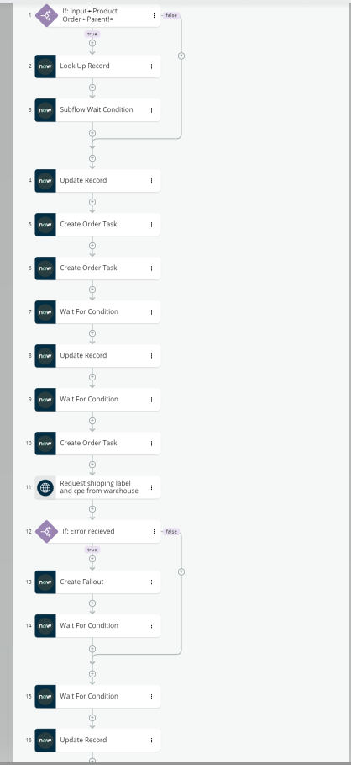Click the true label under step 1
The image size is (351, 765).
pyautogui.click(x=92, y=35)
